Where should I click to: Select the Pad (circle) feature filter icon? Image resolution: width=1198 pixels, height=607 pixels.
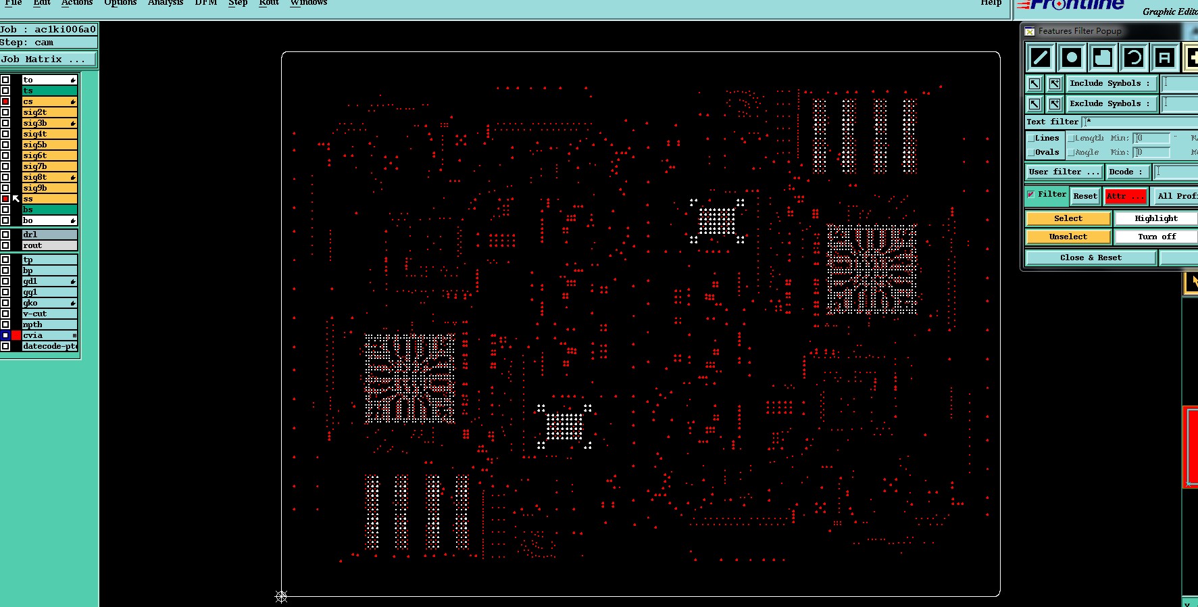click(1072, 57)
